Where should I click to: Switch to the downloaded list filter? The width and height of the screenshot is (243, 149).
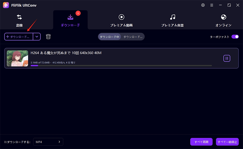133,36
